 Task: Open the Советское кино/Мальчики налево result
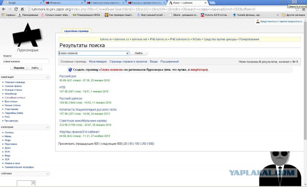coord(83,121)
